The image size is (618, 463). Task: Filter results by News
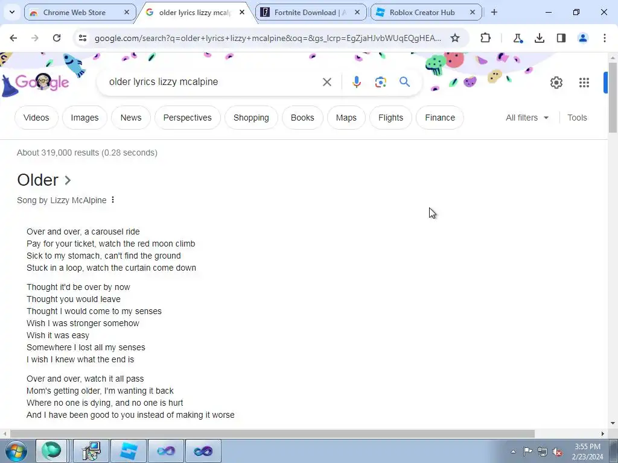coord(131,118)
